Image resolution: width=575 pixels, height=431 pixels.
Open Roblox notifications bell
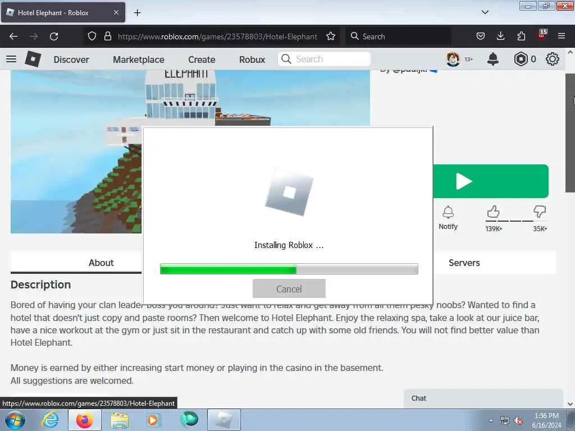pyautogui.click(x=493, y=59)
